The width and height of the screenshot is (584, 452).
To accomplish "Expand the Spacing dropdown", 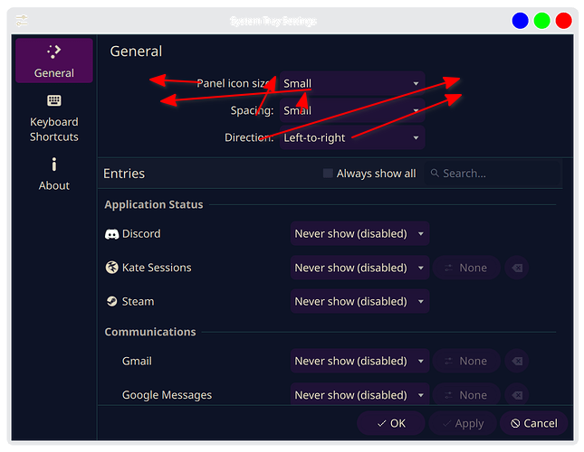I will pyautogui.click(x=352, y=111).
